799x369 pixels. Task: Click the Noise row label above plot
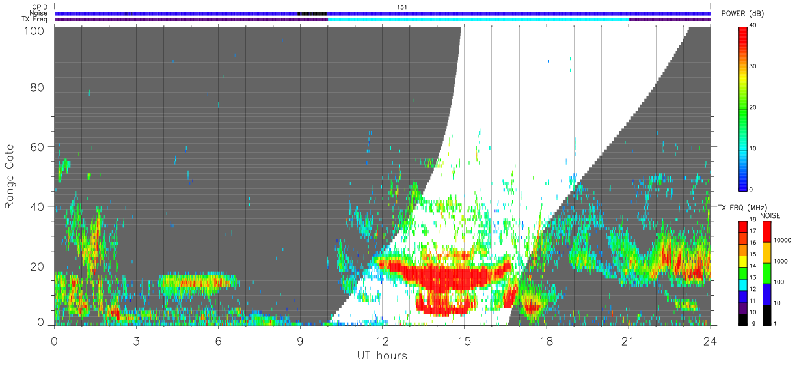38,13
